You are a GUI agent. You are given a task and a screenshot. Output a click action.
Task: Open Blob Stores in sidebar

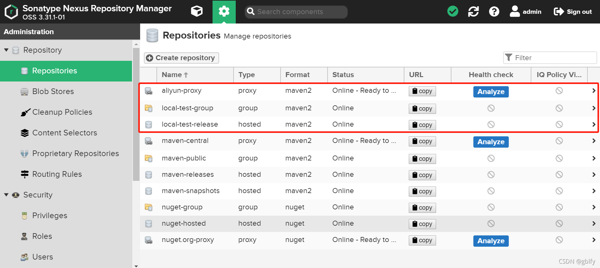(66, 92)
